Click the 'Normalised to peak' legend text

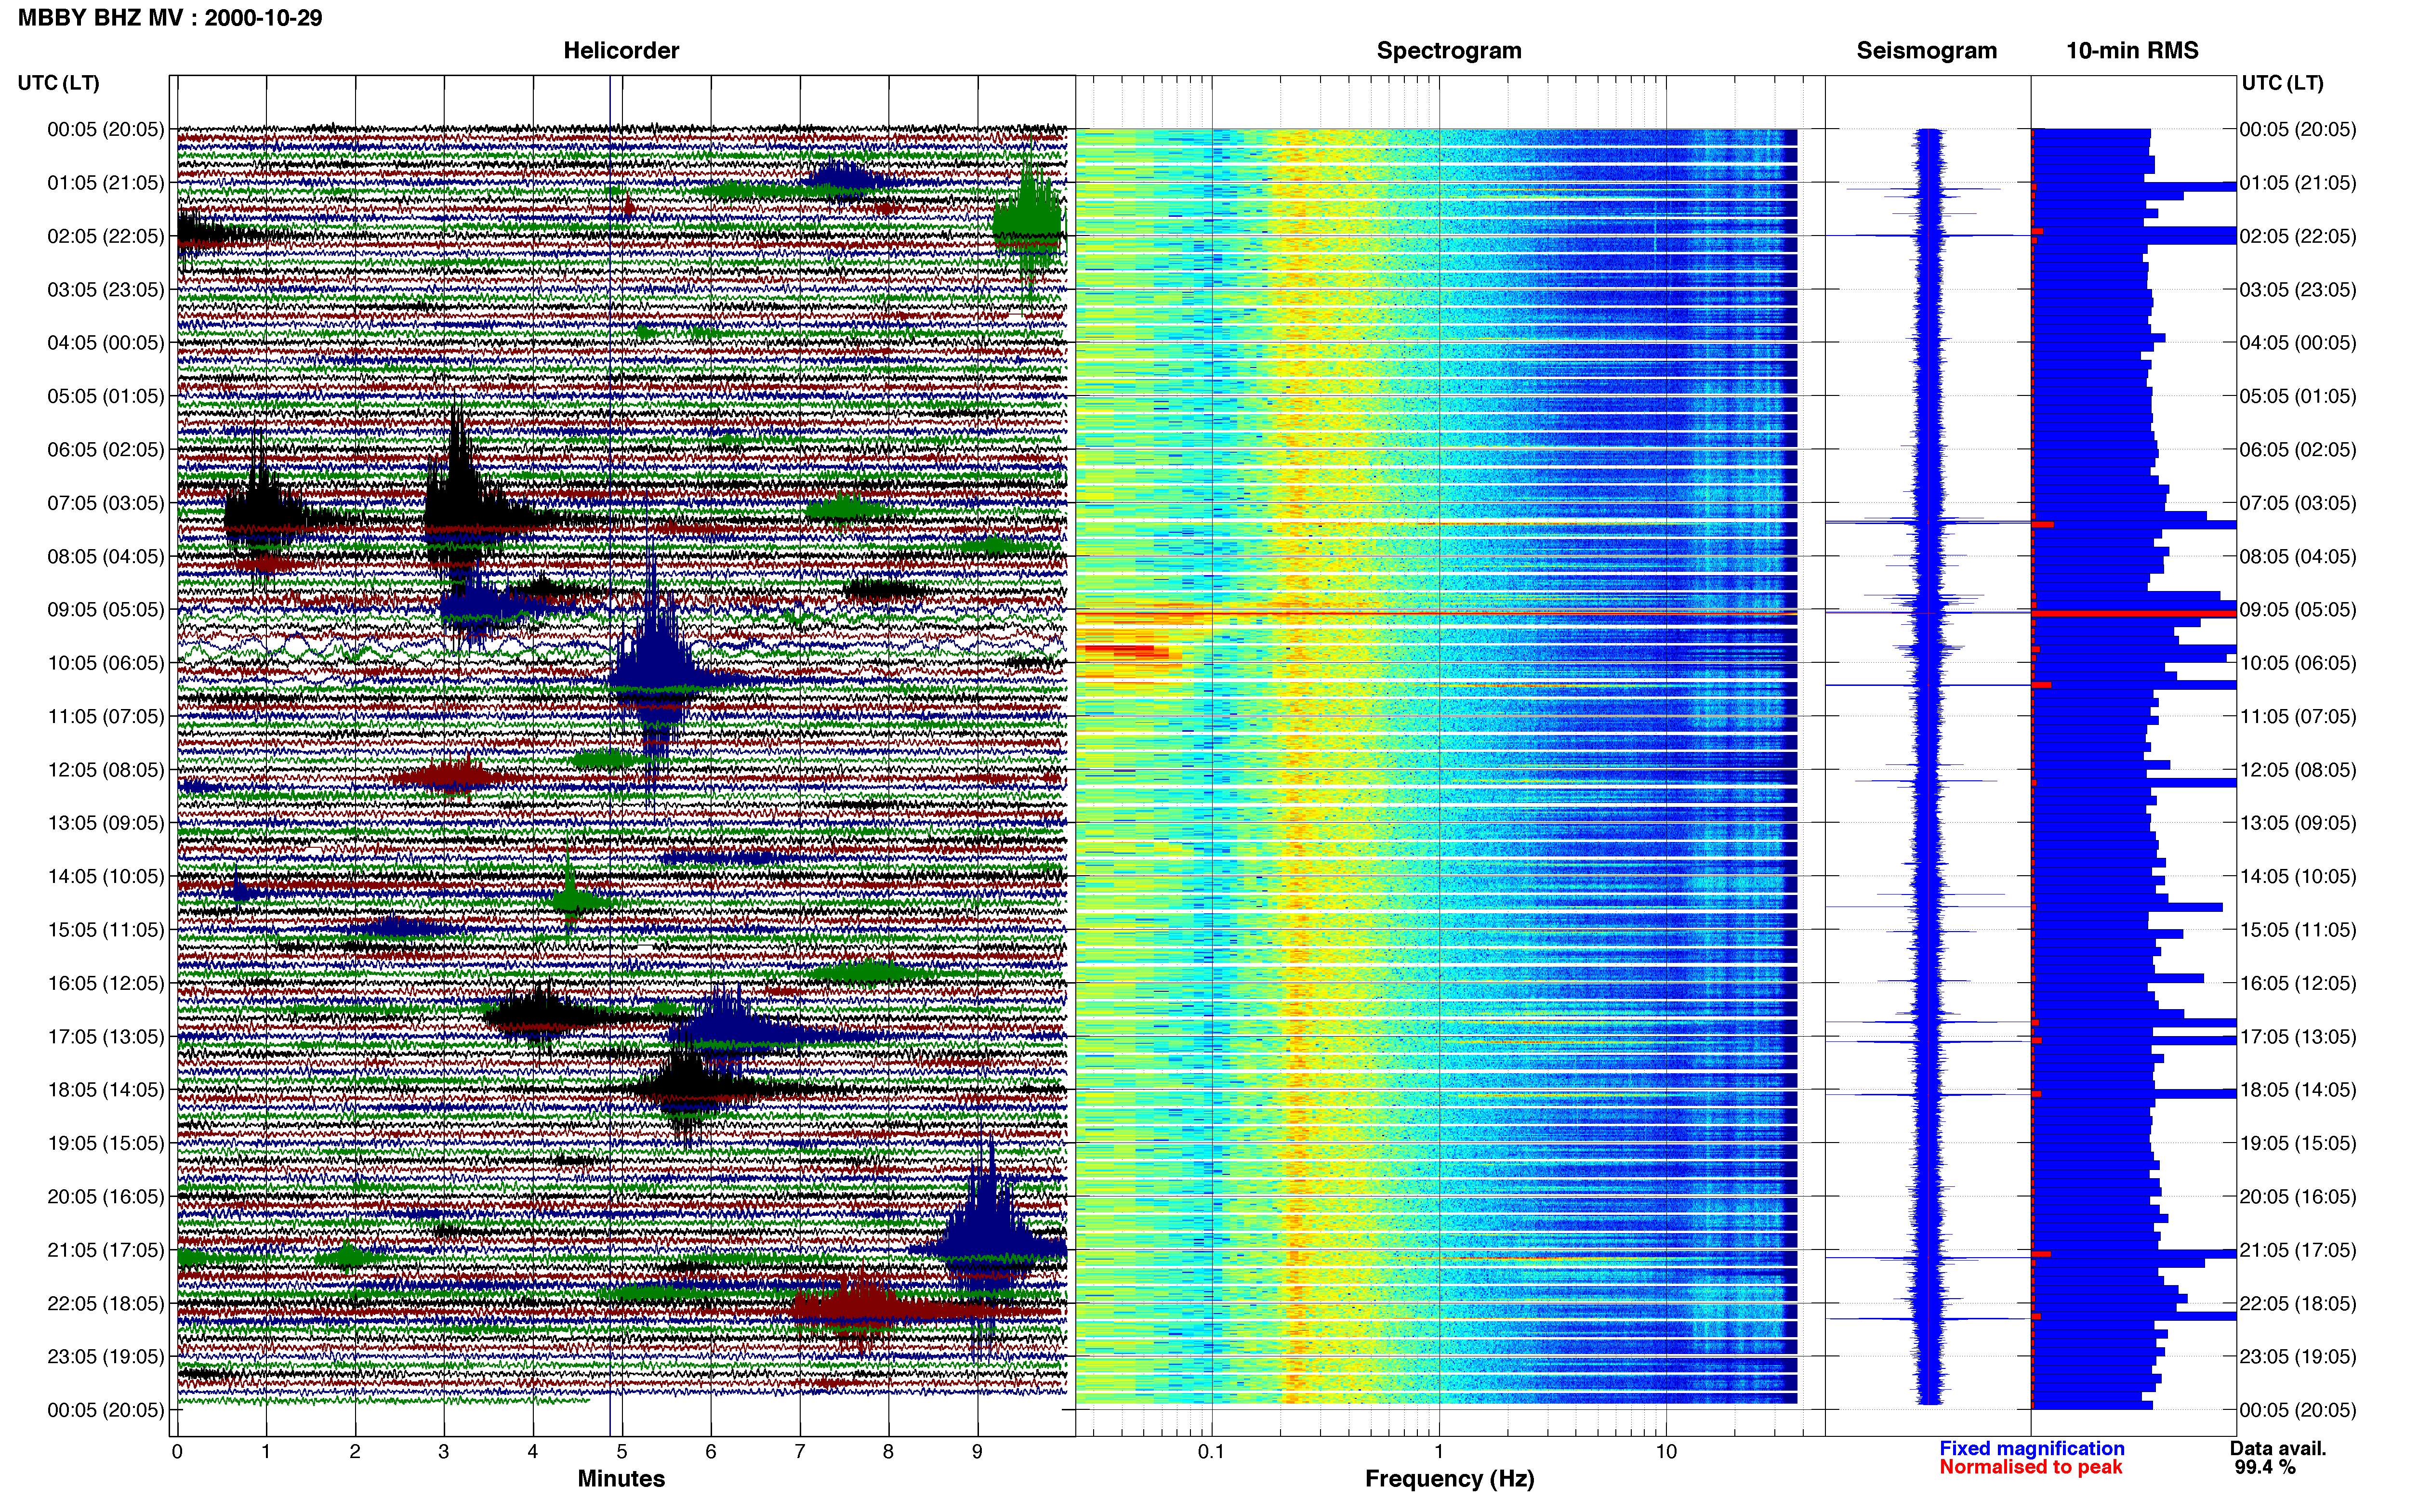2030,1467
